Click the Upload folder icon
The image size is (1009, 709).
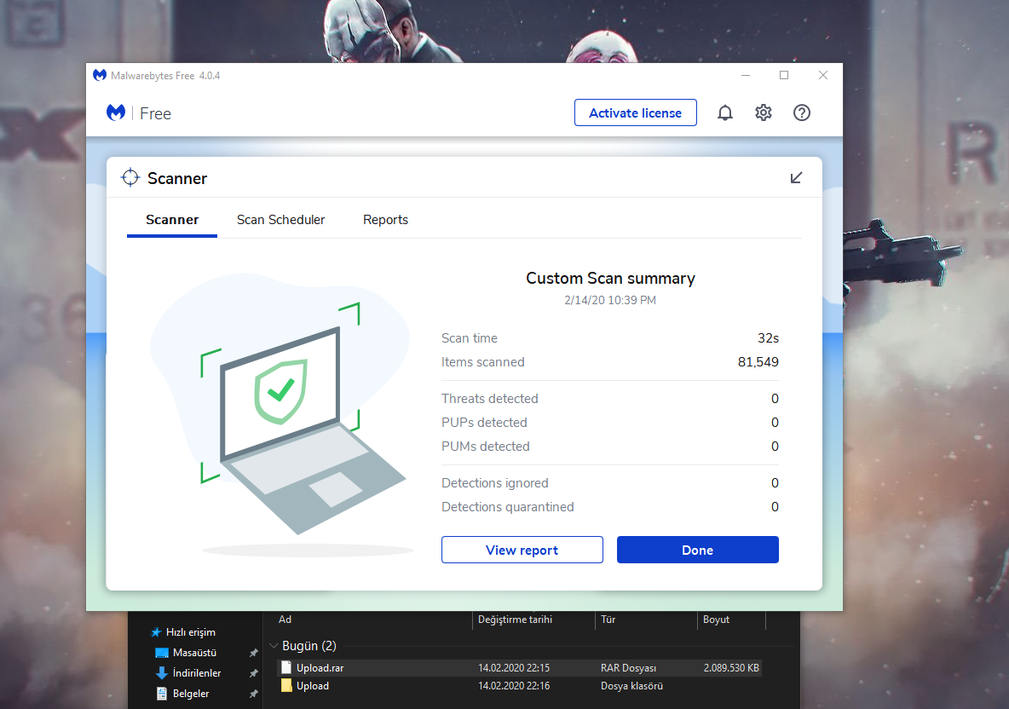click(x=286, y=686)
